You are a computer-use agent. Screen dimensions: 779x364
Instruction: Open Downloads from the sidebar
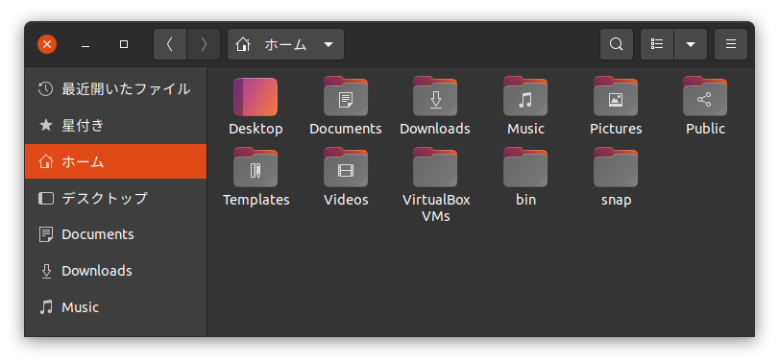[116, 271]
